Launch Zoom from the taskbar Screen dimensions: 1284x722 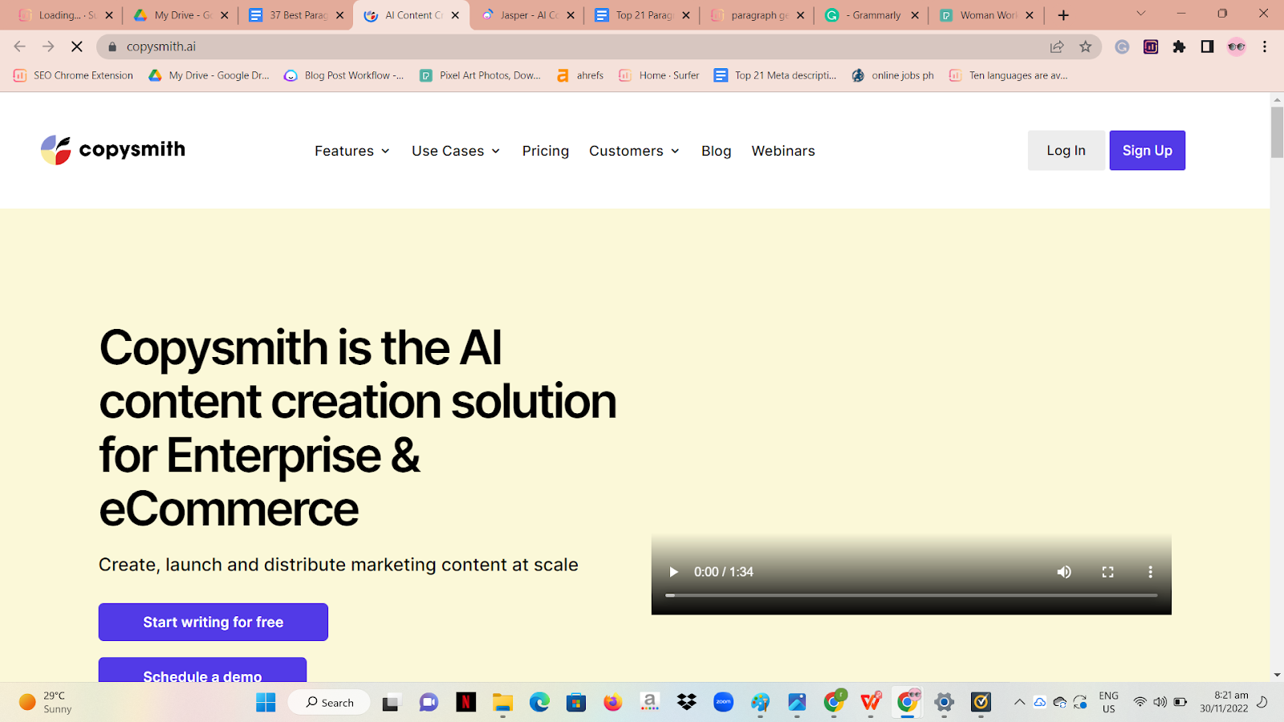coord(724,703)
